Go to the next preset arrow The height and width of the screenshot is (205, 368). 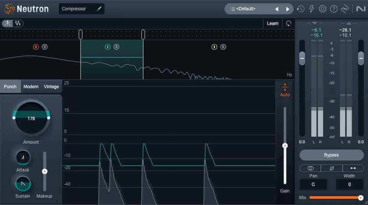[x=287, y=9]
